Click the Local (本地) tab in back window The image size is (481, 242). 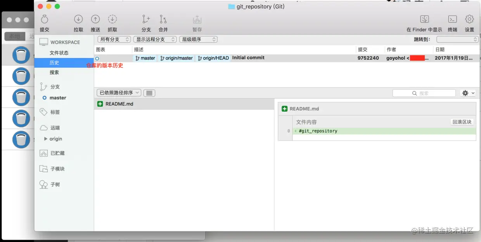pos(15,36)
